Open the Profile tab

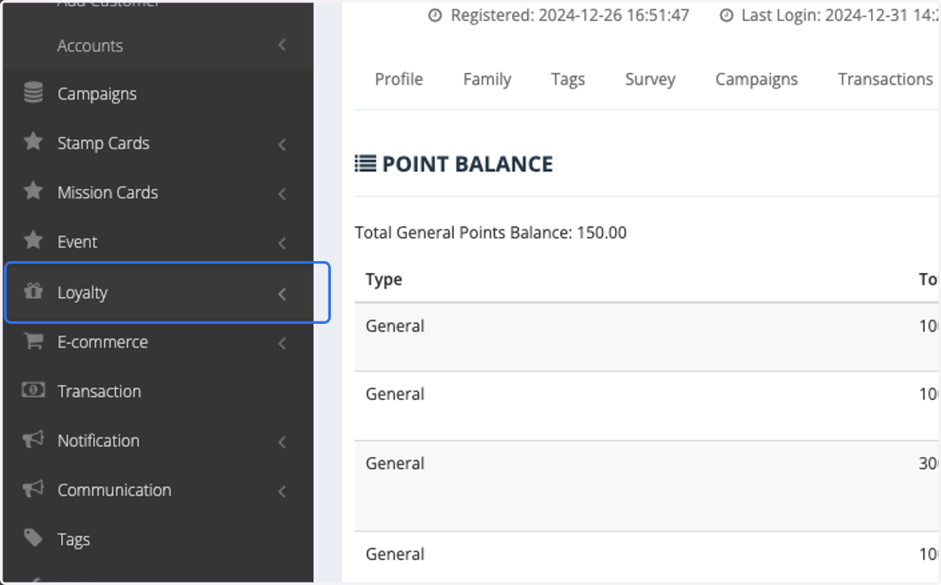pyautogui.click(x=398, y=79)
